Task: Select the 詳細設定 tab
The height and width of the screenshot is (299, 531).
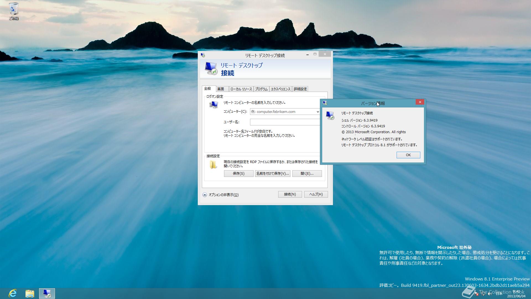Action: [300, 89]
